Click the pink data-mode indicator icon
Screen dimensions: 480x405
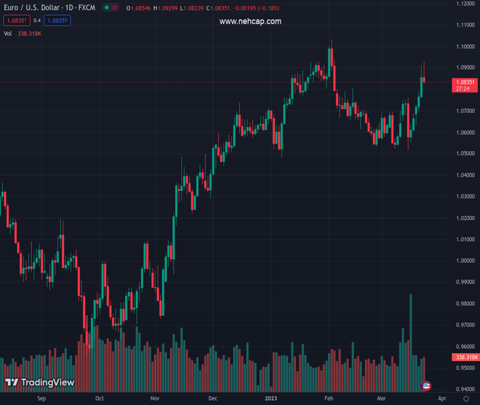tap(114, 8)
